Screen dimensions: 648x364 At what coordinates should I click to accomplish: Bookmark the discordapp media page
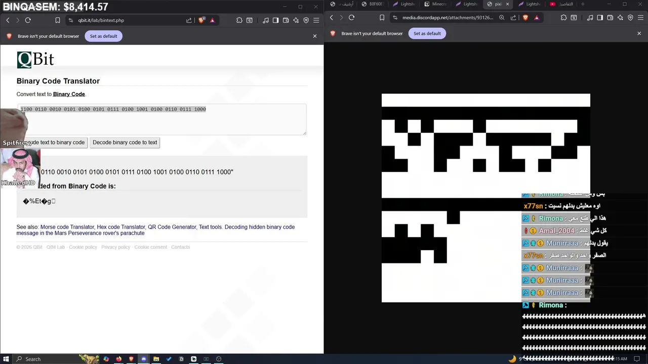tap(382, 17)
